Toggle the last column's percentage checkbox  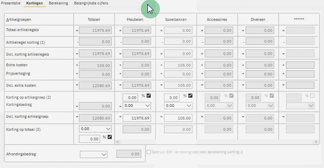point(312,96)
